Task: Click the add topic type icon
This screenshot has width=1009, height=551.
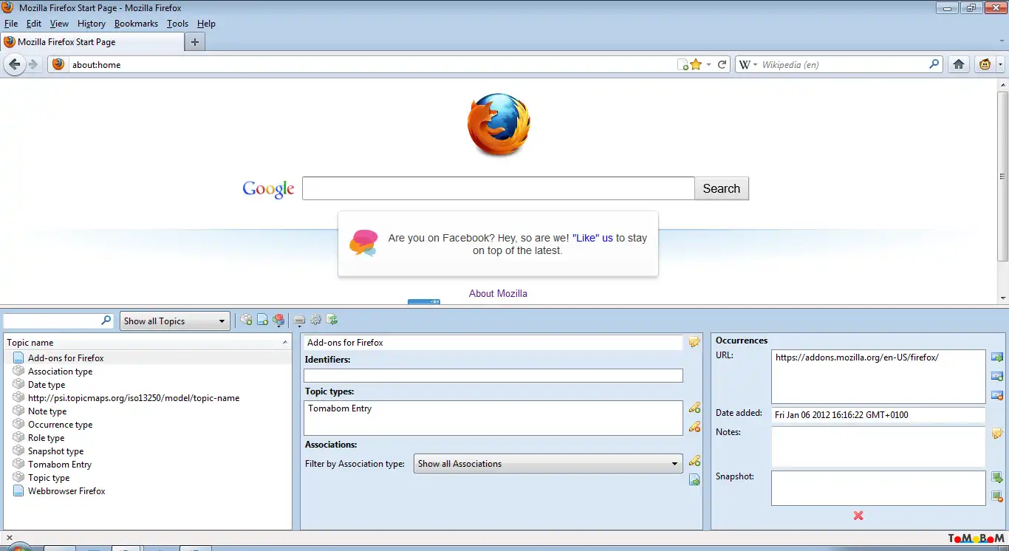Action: tap(694, 408)
